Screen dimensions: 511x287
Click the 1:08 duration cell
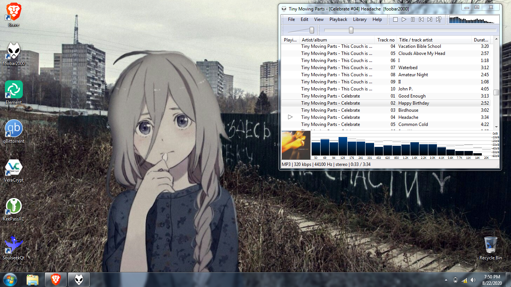pyautogui.click(x=485, y=82)
